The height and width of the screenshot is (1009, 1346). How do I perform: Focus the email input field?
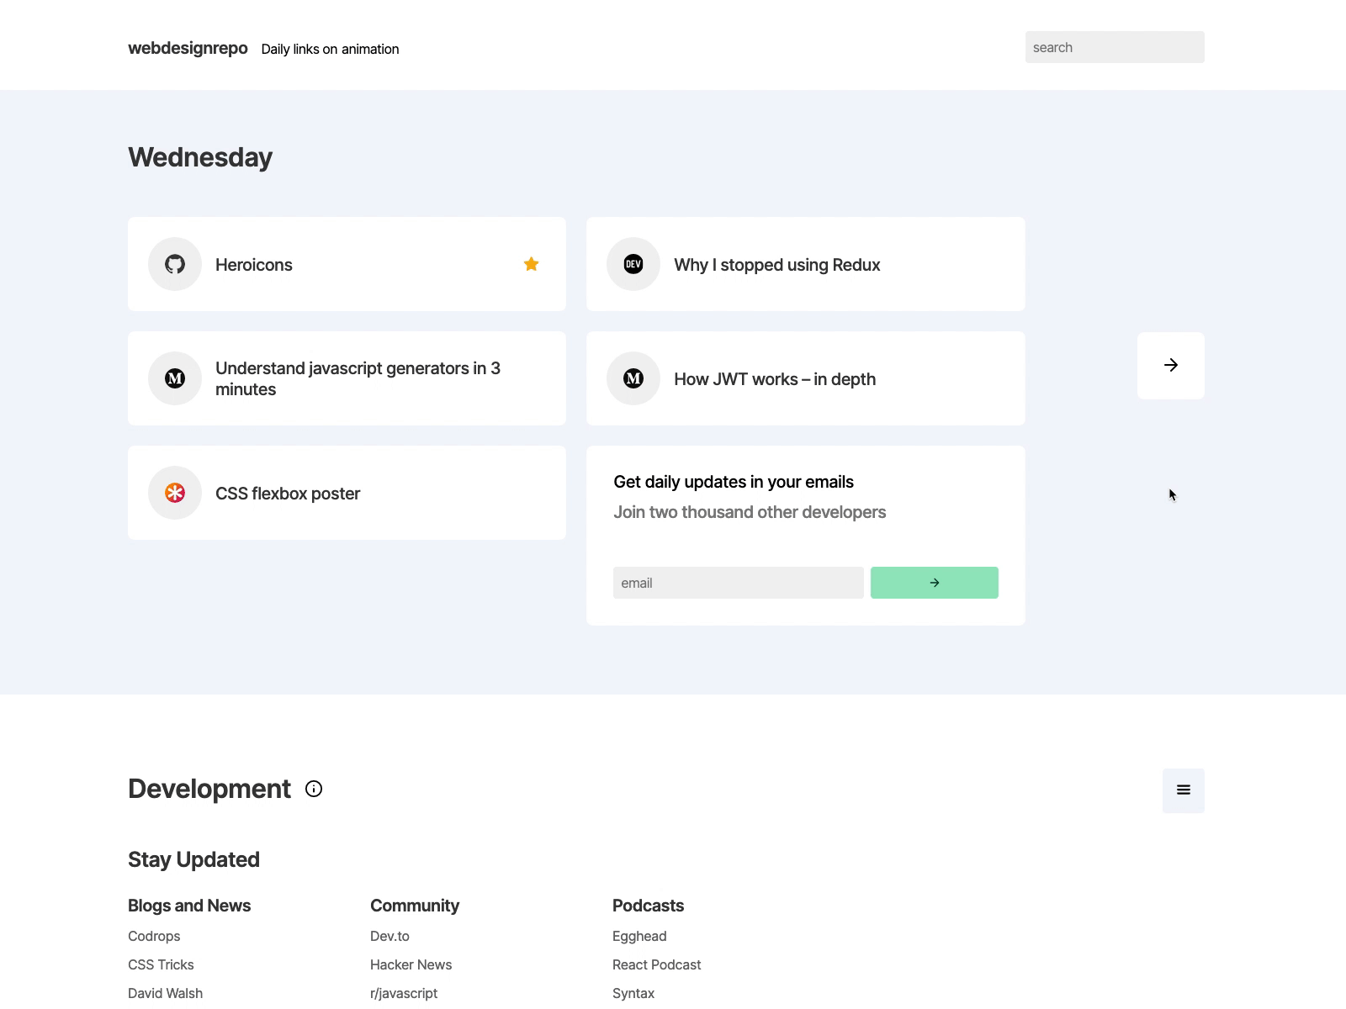738,583
